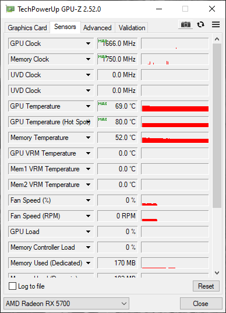Image resolution: width=226 pixels, height=313 pixels.
Task: Click the GPU-Z app icon in title bar
Action: tap(10, 9)
